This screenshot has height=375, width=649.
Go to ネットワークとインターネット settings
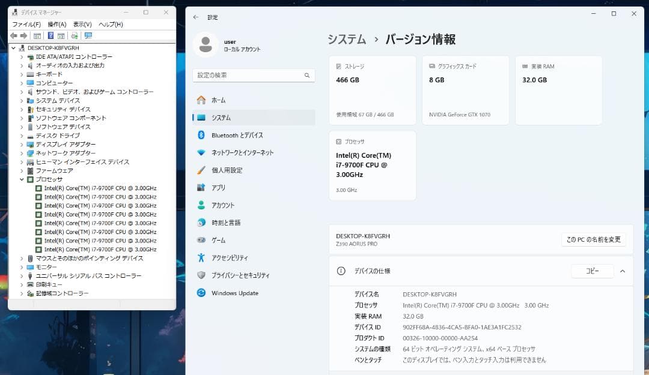pos(242,152)
